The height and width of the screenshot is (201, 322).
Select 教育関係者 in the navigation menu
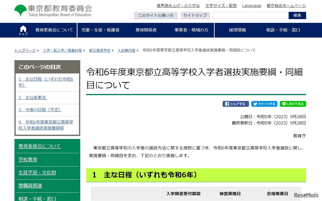tap(146, 30)
